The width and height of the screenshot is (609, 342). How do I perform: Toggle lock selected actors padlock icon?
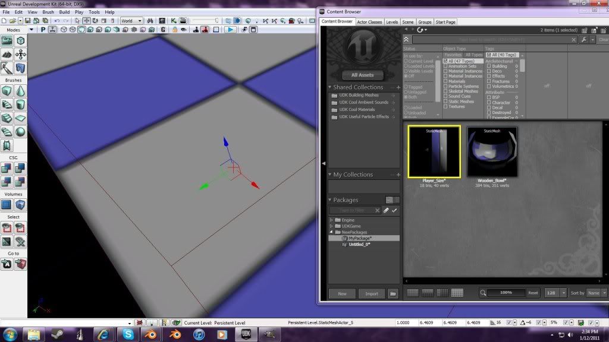pyautogui.click(x=175, y=30)
